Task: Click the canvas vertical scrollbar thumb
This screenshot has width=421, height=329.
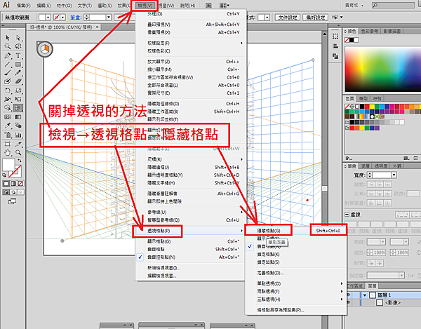Action: 325,189
